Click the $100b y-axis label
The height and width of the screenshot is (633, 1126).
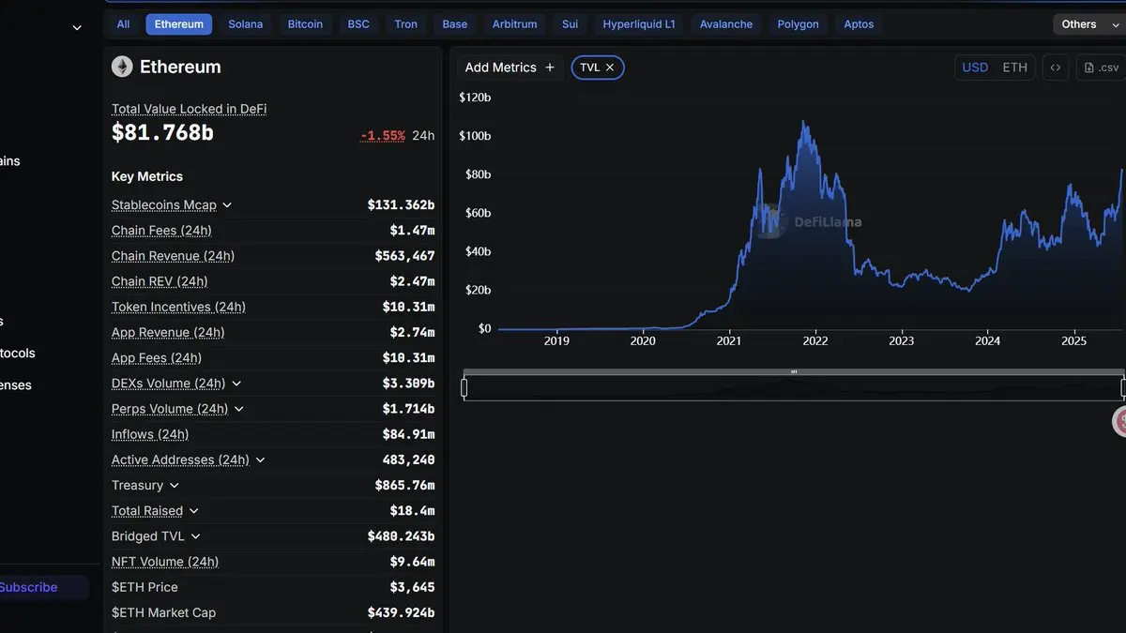tap(475, 136)
